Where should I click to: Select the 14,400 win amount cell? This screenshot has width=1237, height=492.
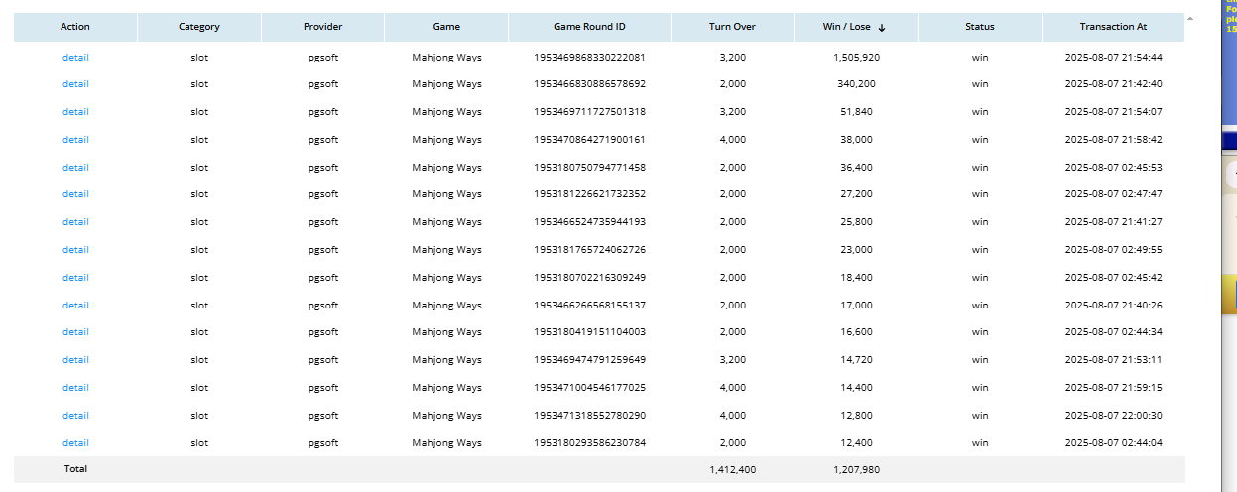pos(857,388)
